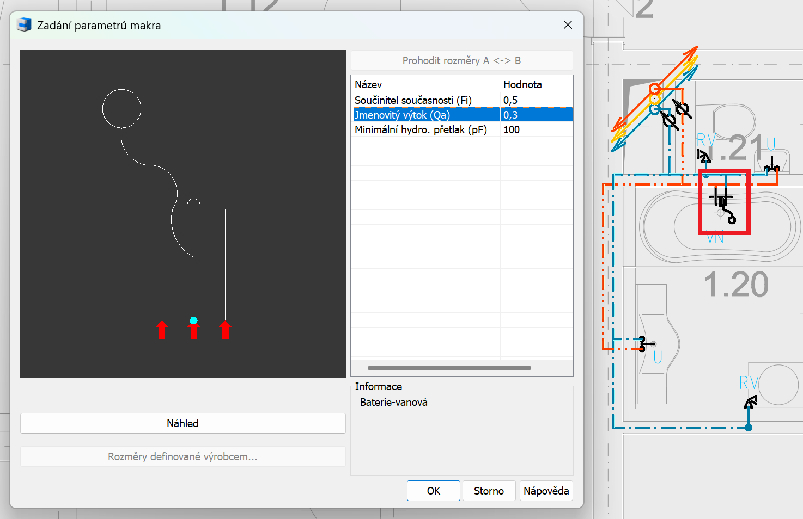Select the Jmenovitý výtok (Qa) row
Viewport: 803px width, 519px height.
[461, 115]
